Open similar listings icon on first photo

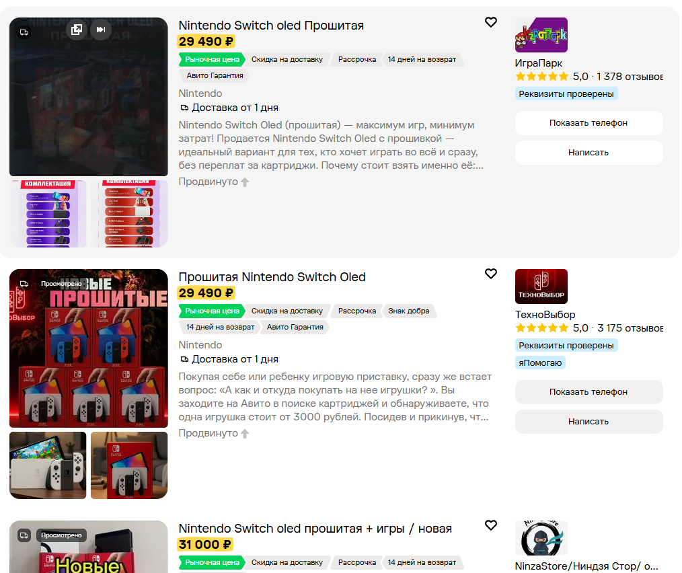point(77,30)
